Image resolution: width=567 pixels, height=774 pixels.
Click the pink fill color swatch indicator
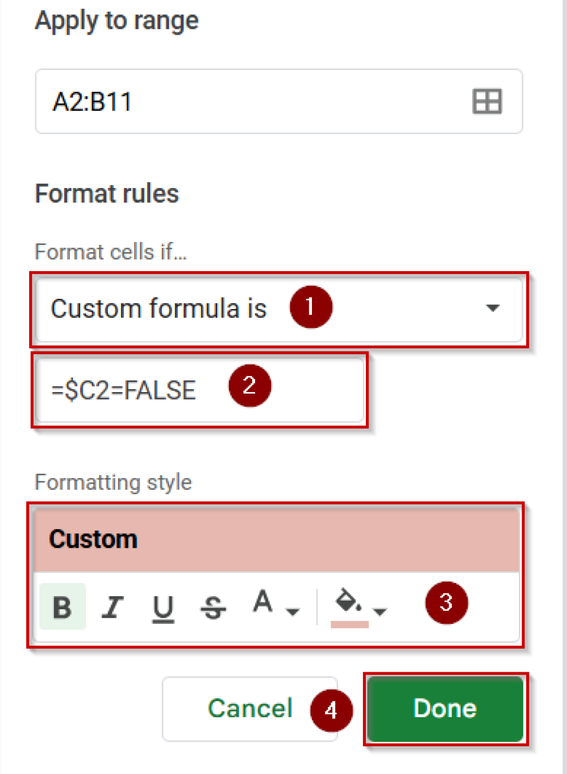351,625
